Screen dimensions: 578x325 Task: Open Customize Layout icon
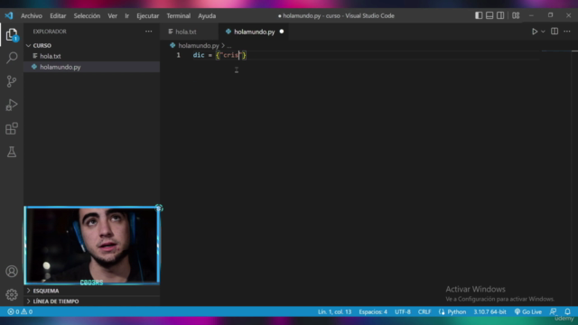tap(516, 15)
